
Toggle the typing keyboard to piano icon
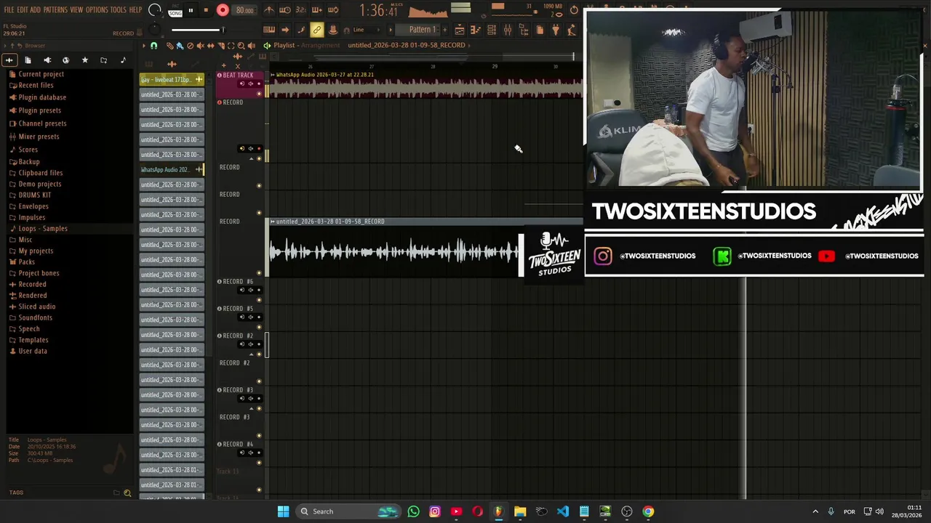[x=269, y=30]
